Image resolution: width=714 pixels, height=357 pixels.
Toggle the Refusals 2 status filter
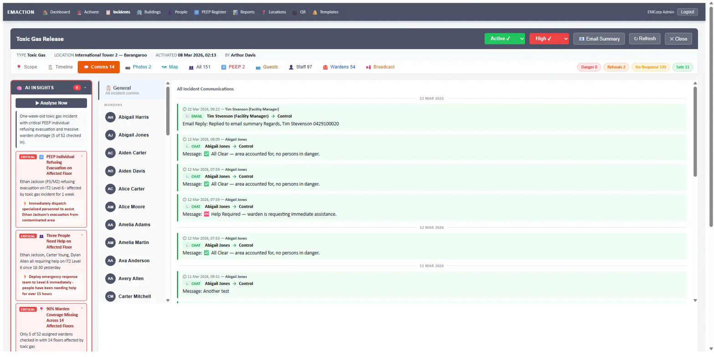click(x=616, y=67)
